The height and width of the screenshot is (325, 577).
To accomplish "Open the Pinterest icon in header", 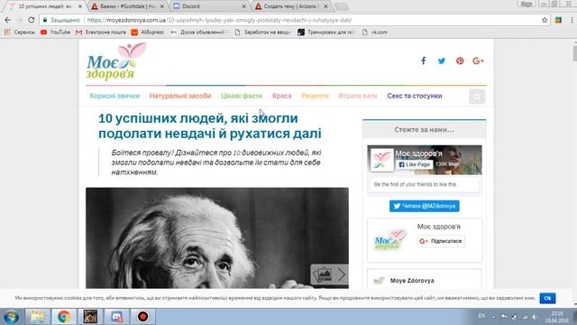I will click(460, 60).
